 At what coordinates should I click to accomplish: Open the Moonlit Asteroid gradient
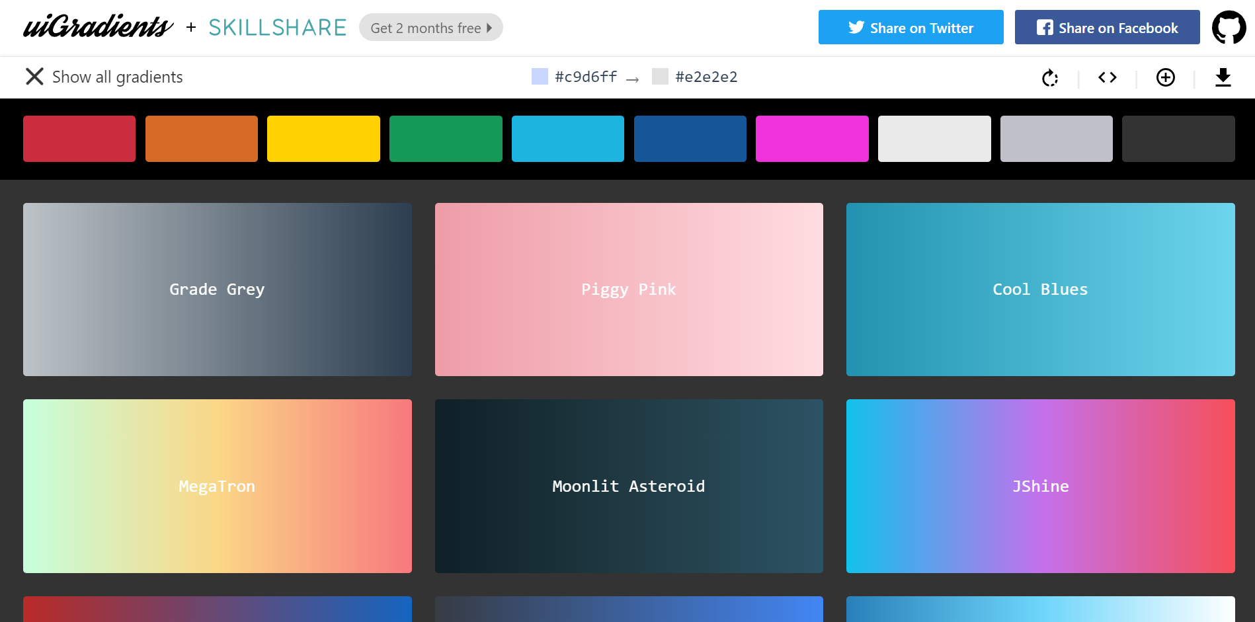(629, 486)
